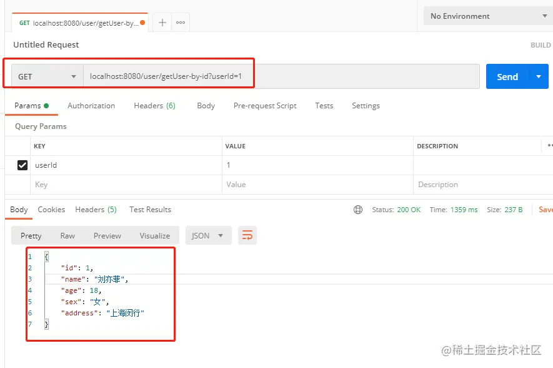This screenshot has height=368, width=553.
Task: Open the request Body tab
Action: (206, 106)
